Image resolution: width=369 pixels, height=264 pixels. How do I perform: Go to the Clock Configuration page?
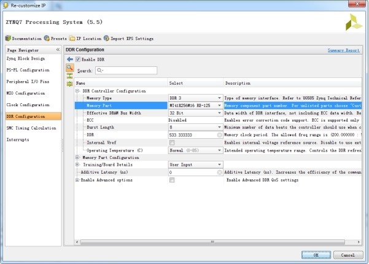coord(28,105)
